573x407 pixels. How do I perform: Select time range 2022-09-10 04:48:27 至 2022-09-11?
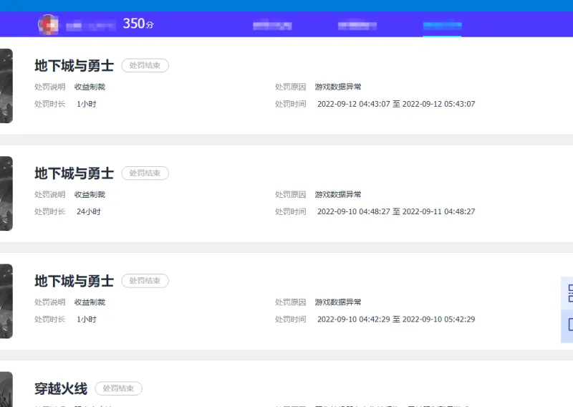tap(396, 211)
